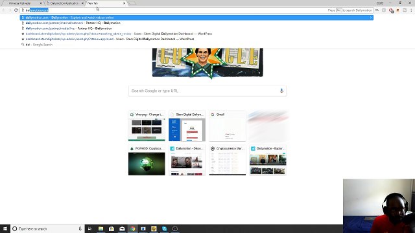Go forward with the forward arrow
Image resolution: width=415 pixels, height=233 pixels.
coord(10,10)
